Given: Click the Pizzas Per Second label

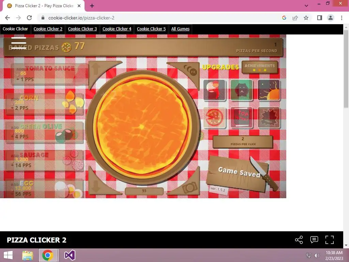Looking at the screenshot, I should tap(256, 51).
